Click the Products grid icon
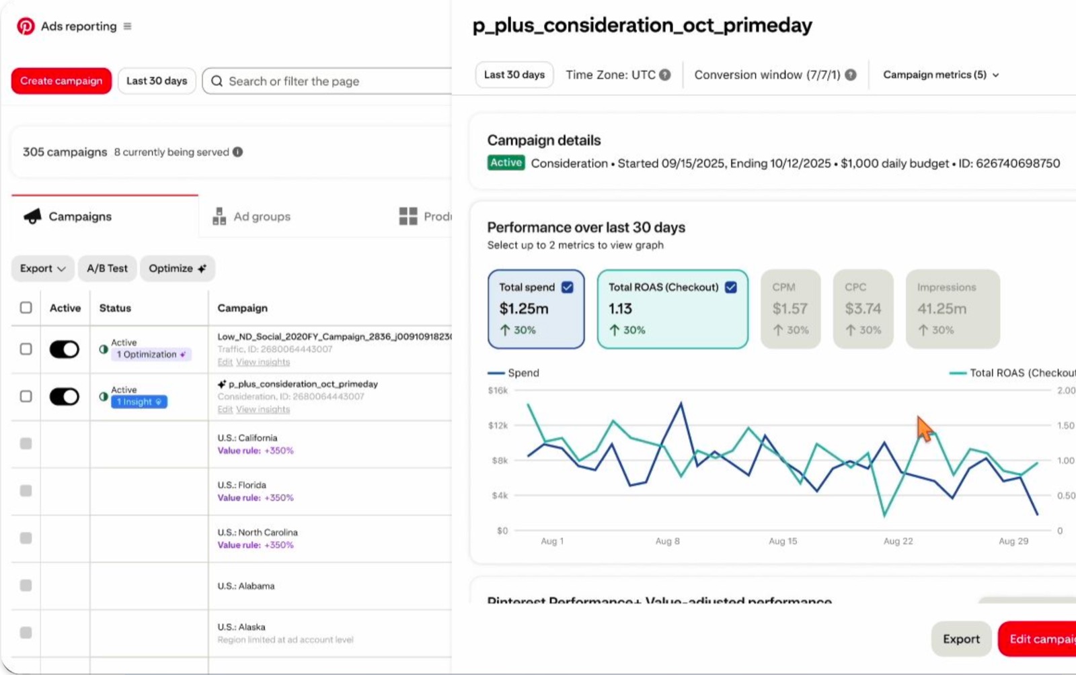The width and height of the screenshot is (1076, 675). click(x=408, y=216)
